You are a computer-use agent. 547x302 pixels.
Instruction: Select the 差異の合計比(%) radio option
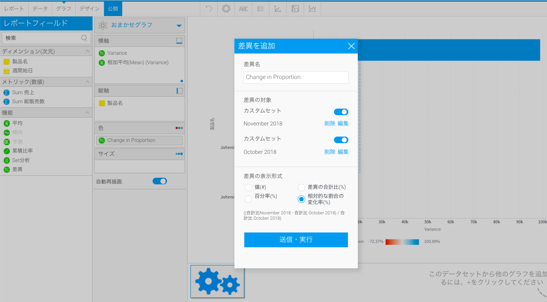301,188
